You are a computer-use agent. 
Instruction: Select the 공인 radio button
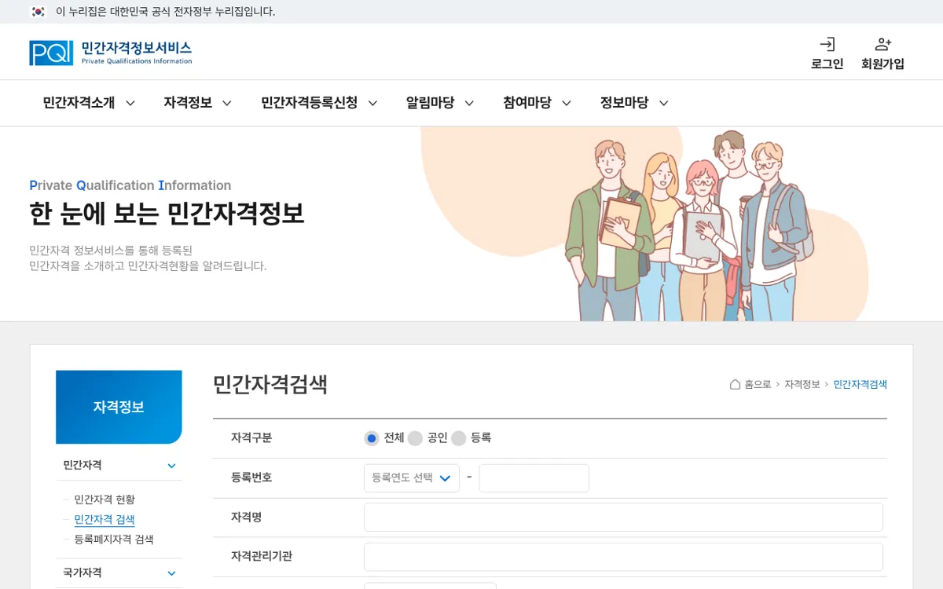point(415,438)
